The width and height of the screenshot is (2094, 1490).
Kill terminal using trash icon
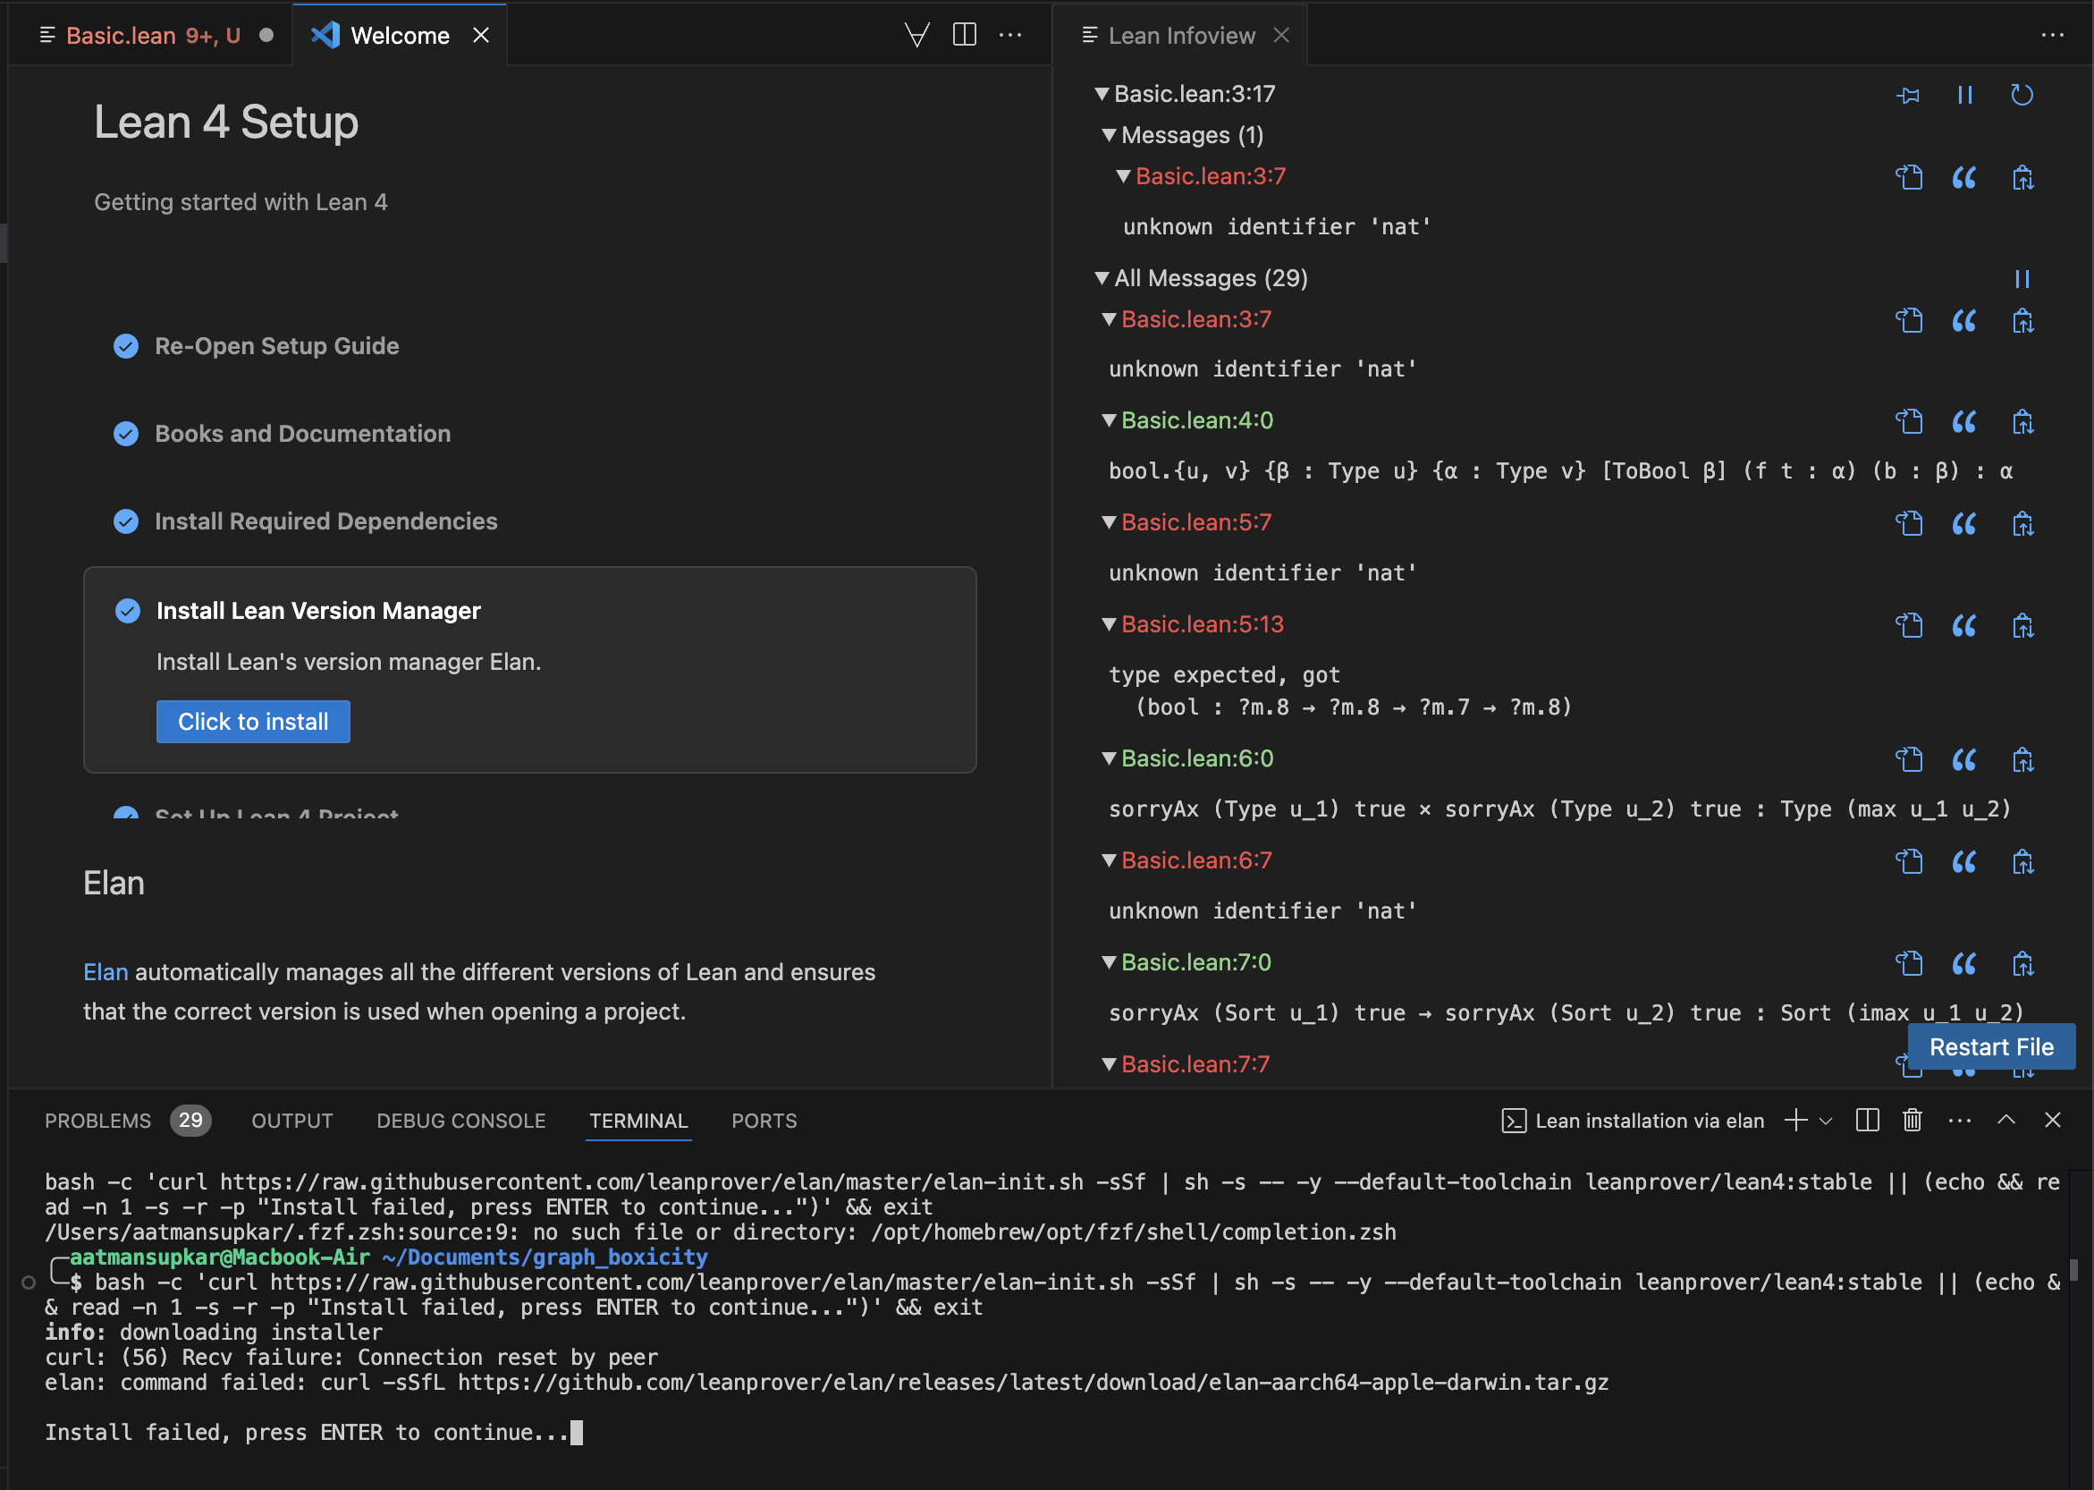click(x=1912, y=1121)
